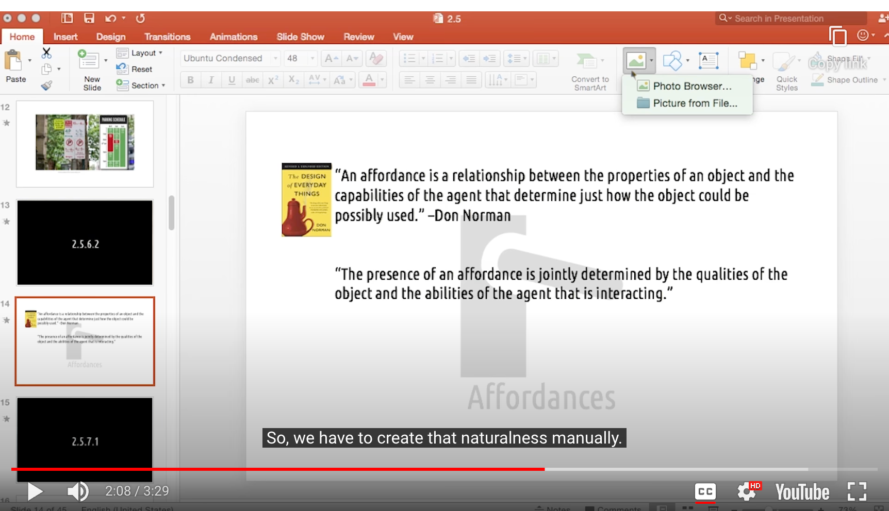
Task: Open Quick Styles gallery
Action: 786,71
